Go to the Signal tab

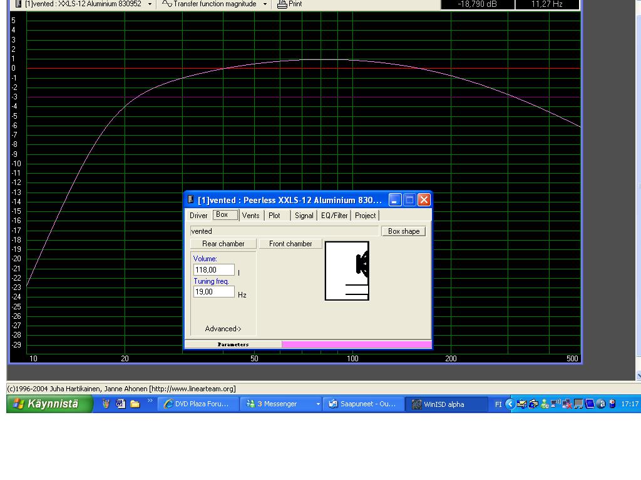coord(304,216)
